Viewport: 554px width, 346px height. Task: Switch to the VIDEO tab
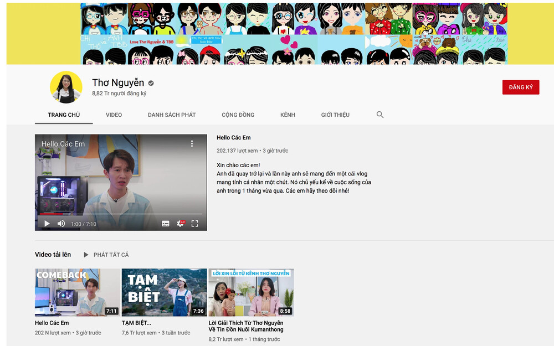coord(114,115)
